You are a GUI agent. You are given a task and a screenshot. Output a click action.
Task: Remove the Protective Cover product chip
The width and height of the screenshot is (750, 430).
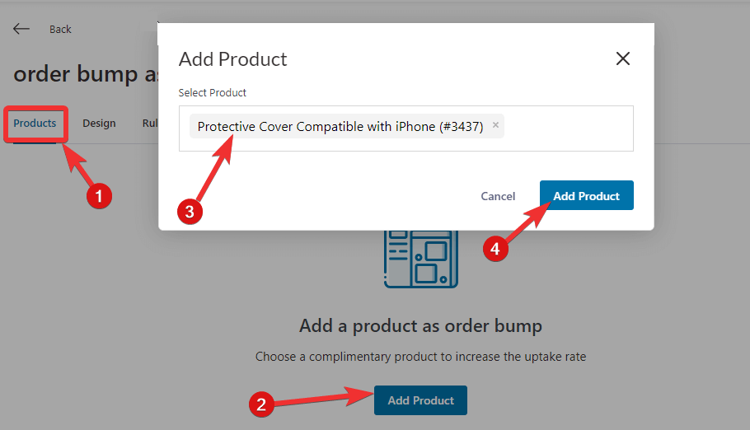pos(495,125)
